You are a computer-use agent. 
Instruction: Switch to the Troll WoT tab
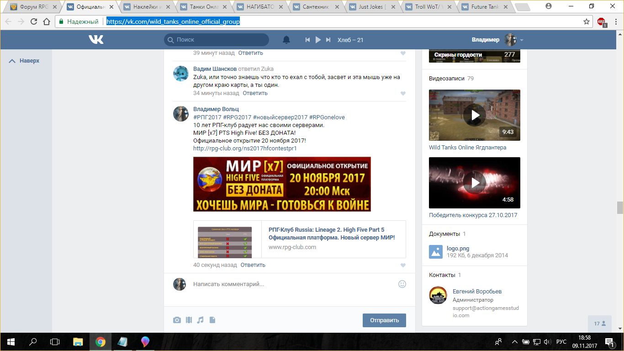click(x=428, y=7)
